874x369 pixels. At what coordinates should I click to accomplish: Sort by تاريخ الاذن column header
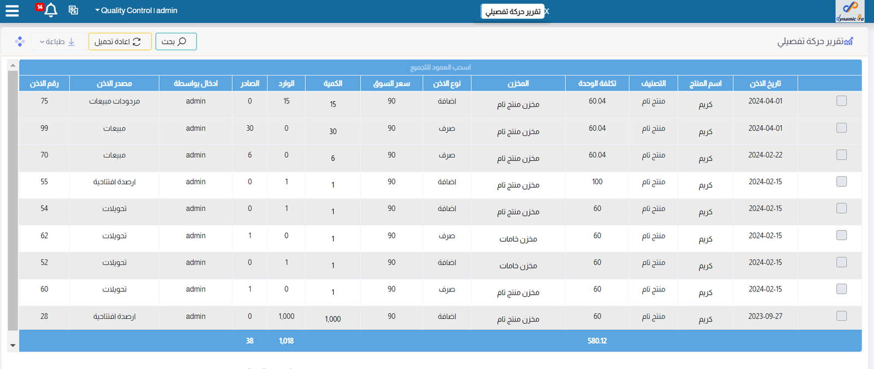tap(765, 84)
